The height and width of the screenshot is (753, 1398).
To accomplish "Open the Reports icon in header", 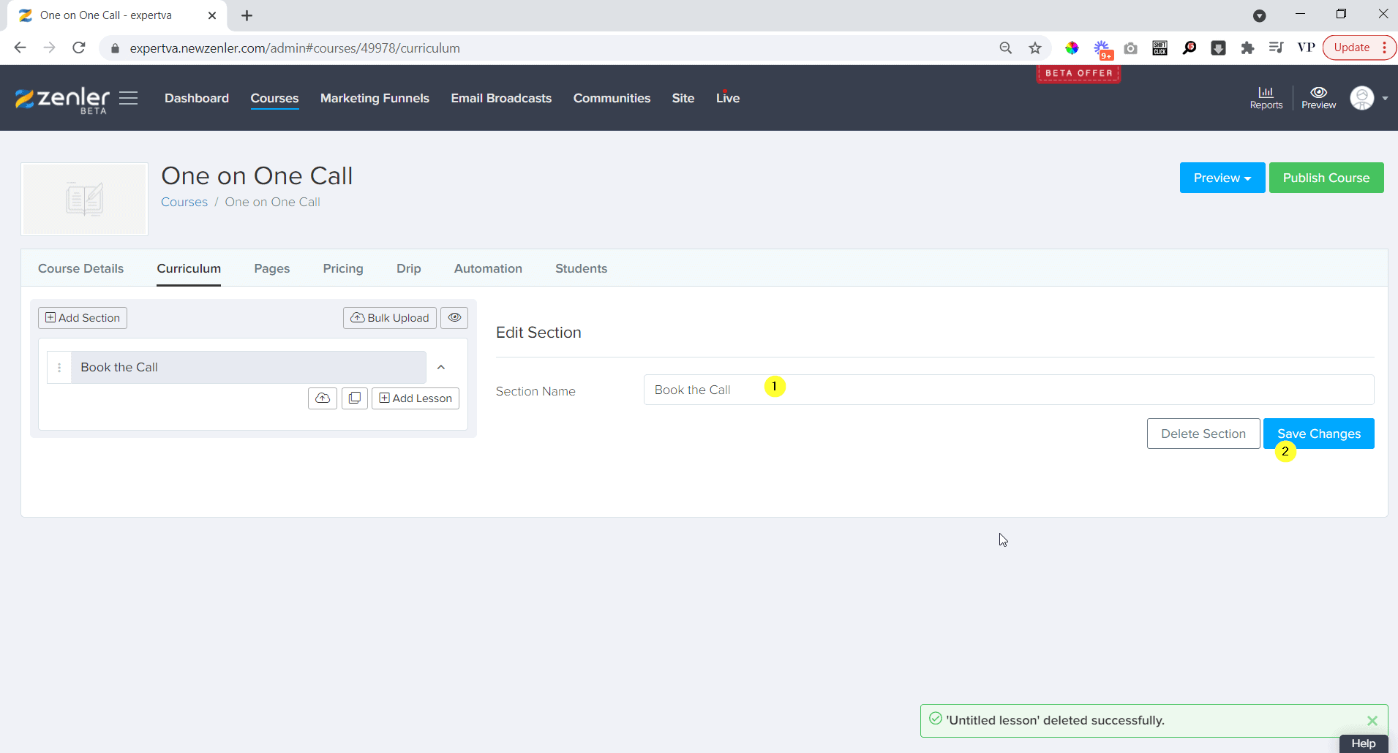I will click(x=1266, y=97).
